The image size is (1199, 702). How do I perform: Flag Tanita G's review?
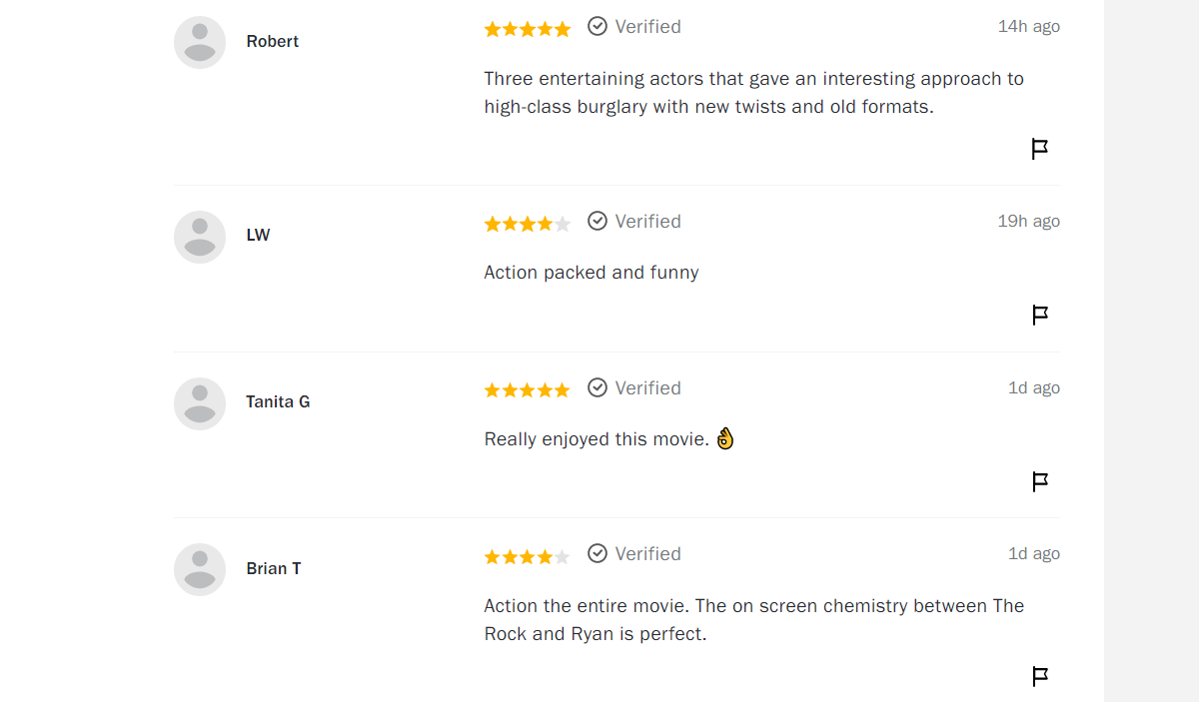click(x=1039, y=482)
